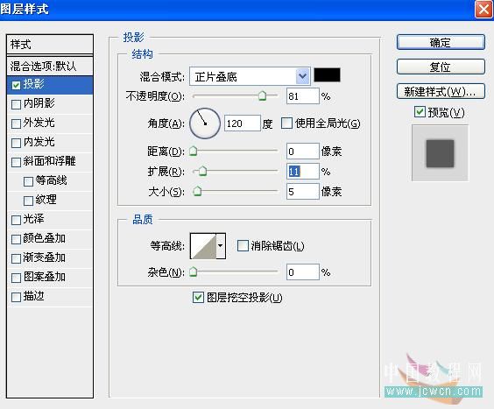Enable the 描边 checkbox
494x409 pixels.
point(16,297)
